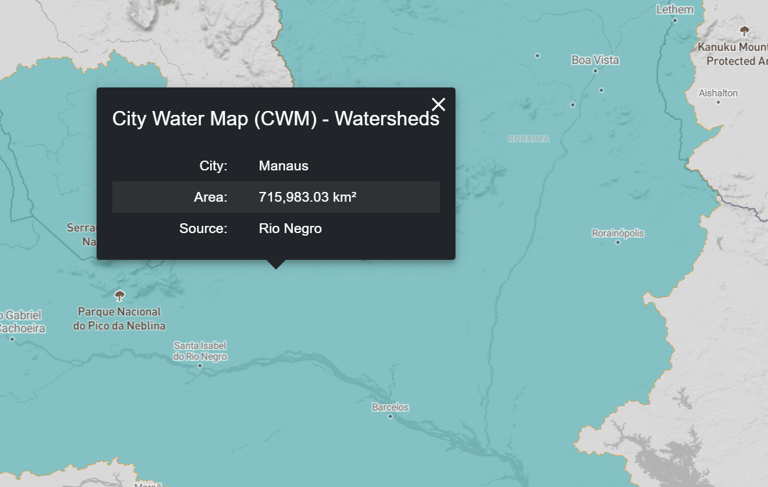Click the Manaus city value in popup

pos(284,166)
